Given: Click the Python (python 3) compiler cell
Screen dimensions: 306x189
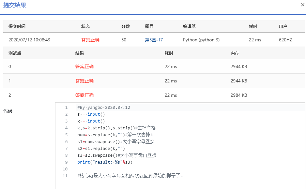Looking at the screenshot, I should (x=201, y=40).
